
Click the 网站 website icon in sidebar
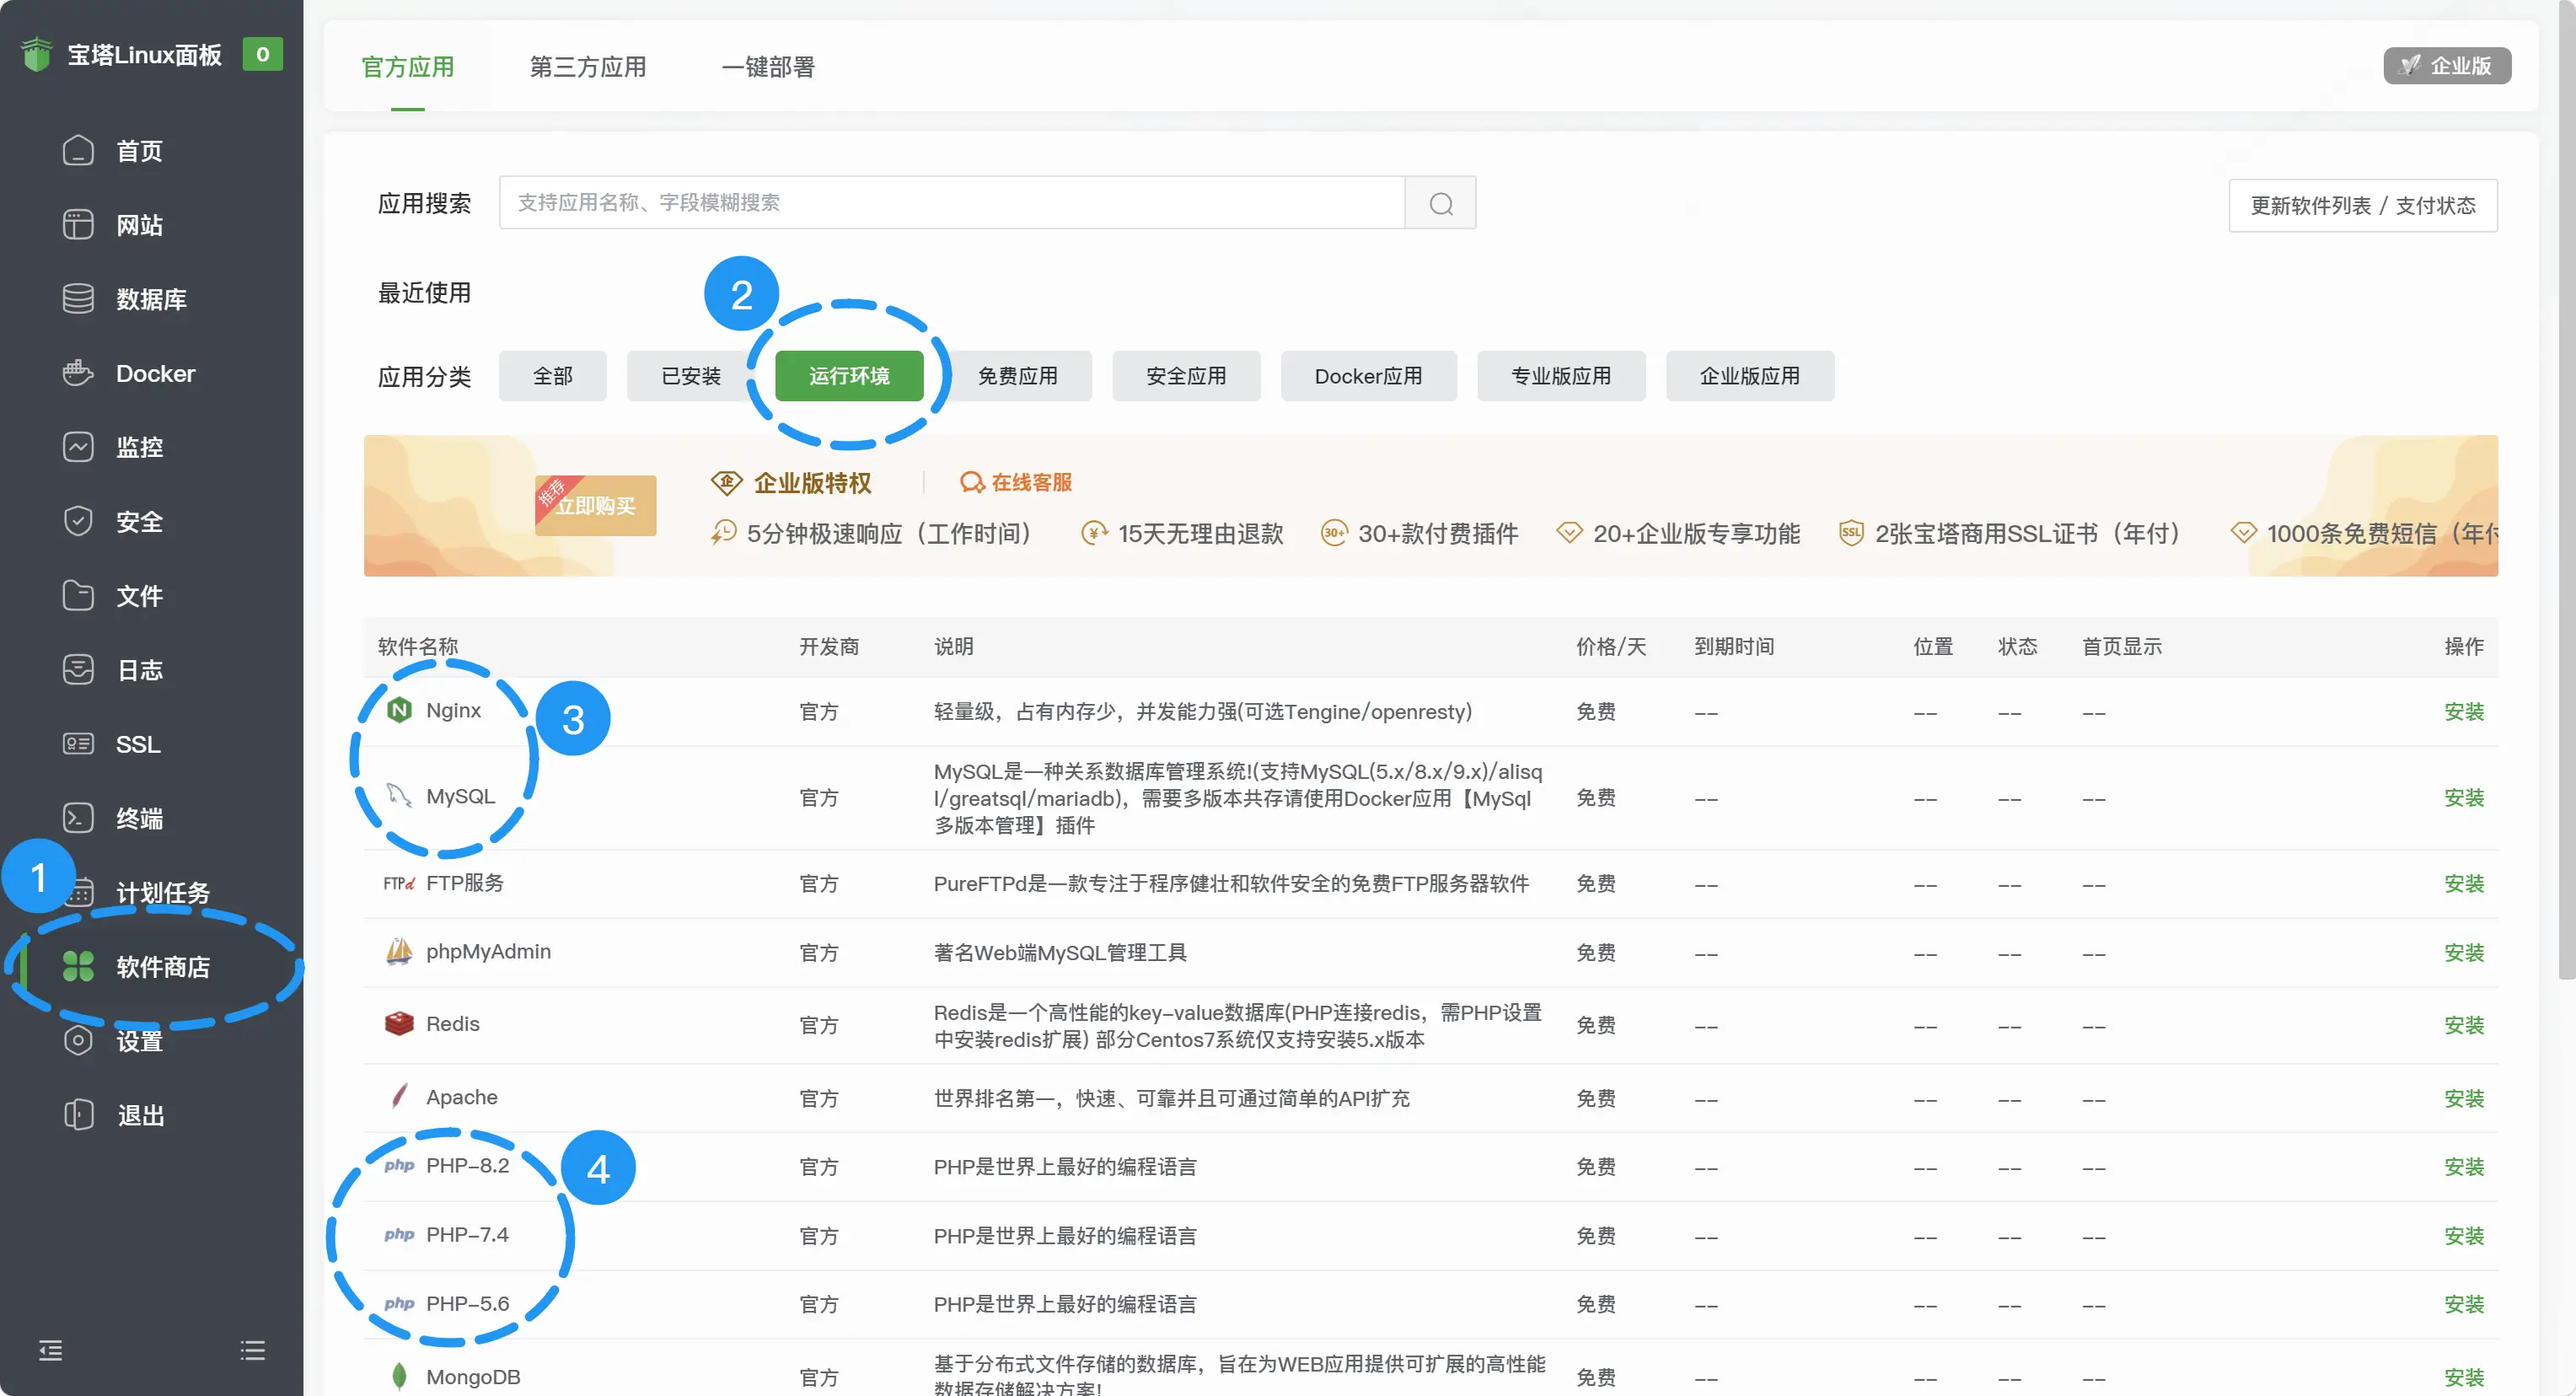click(78, 225)
